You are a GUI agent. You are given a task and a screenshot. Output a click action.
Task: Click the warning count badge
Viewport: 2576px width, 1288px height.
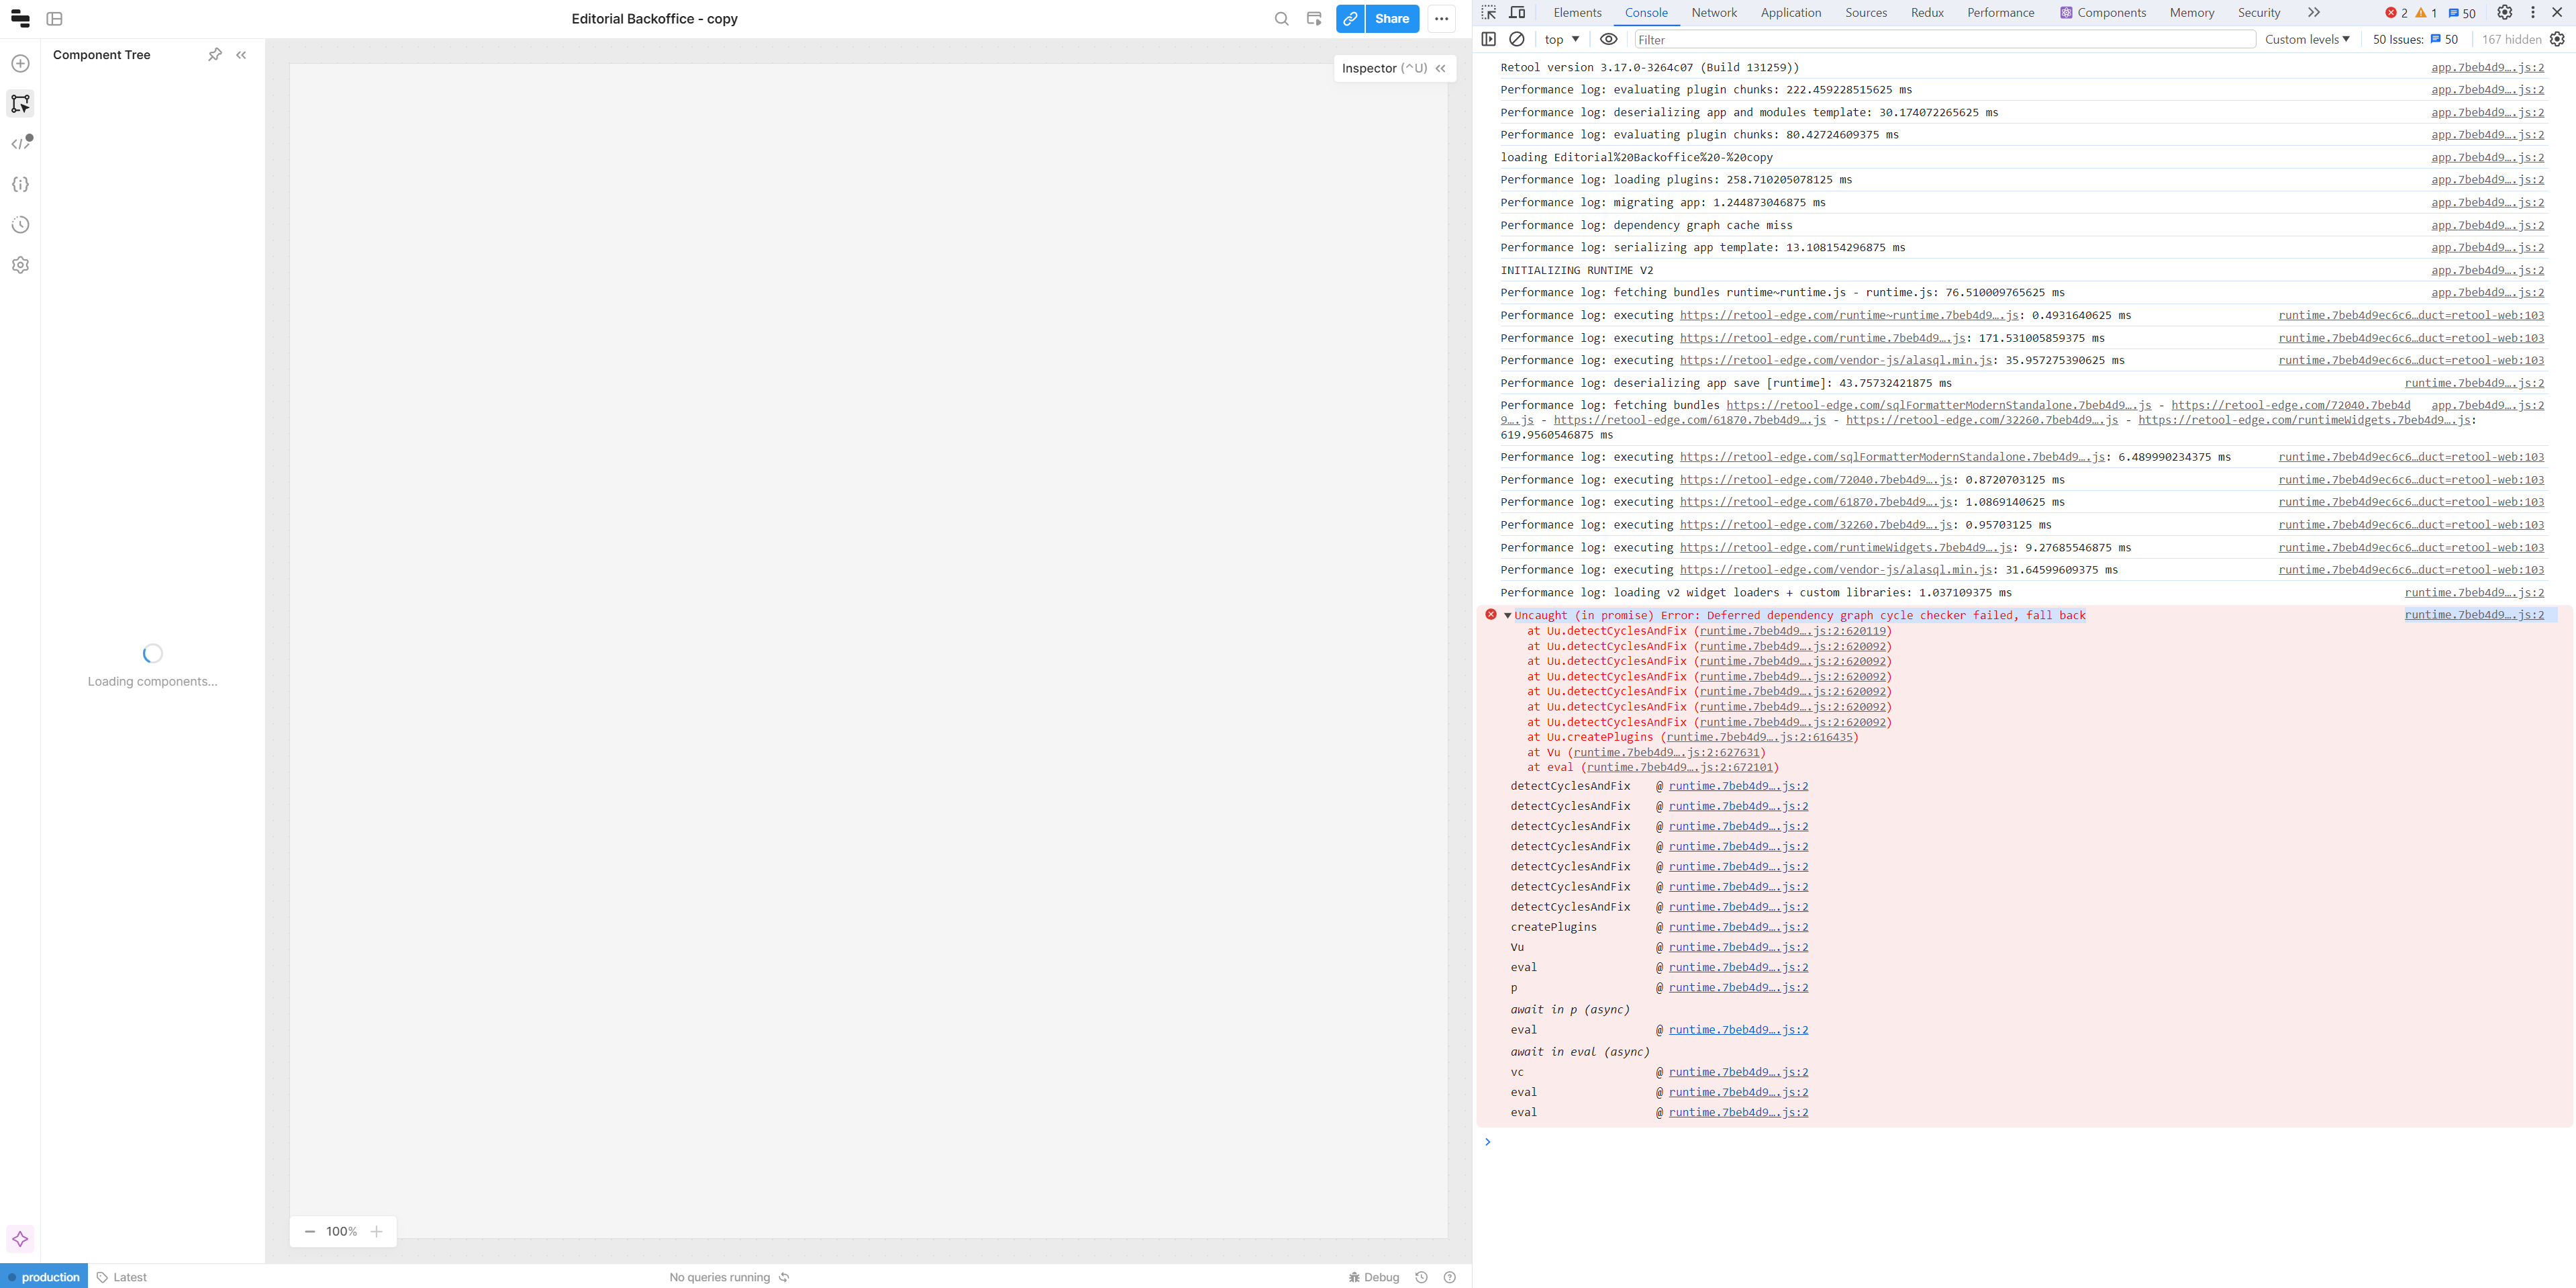[2426, 13]
